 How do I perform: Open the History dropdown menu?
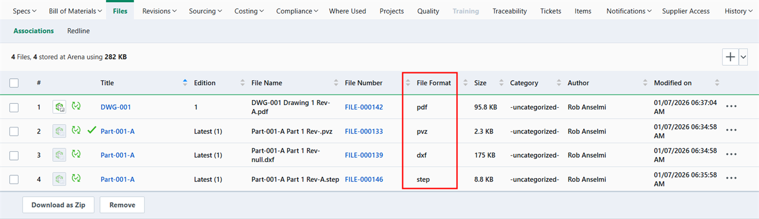(739, 11)
